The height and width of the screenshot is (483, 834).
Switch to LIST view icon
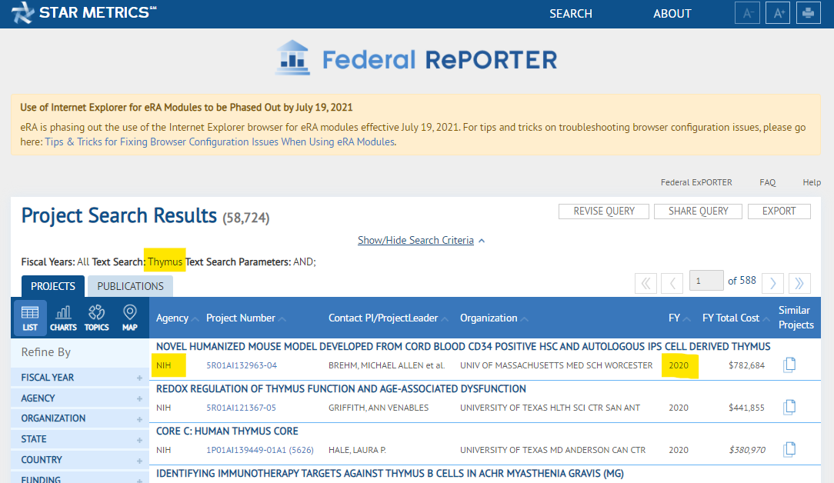pos(30,318)
